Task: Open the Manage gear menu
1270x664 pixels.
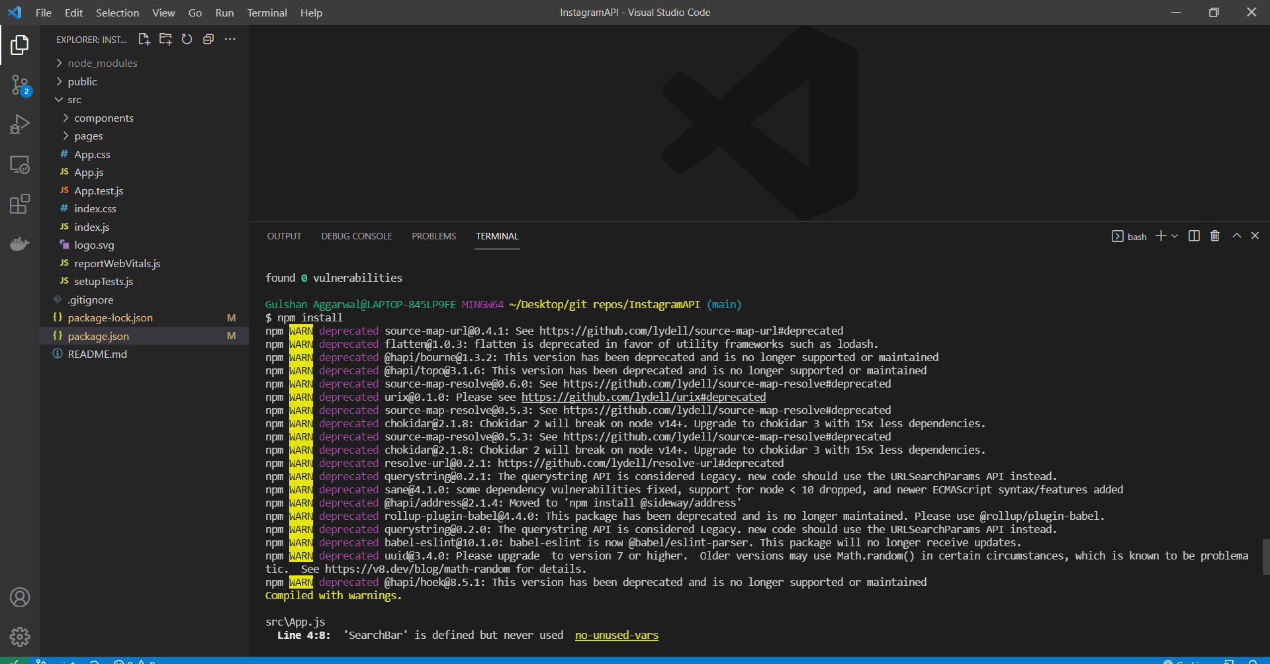Action: click(20, 636)
